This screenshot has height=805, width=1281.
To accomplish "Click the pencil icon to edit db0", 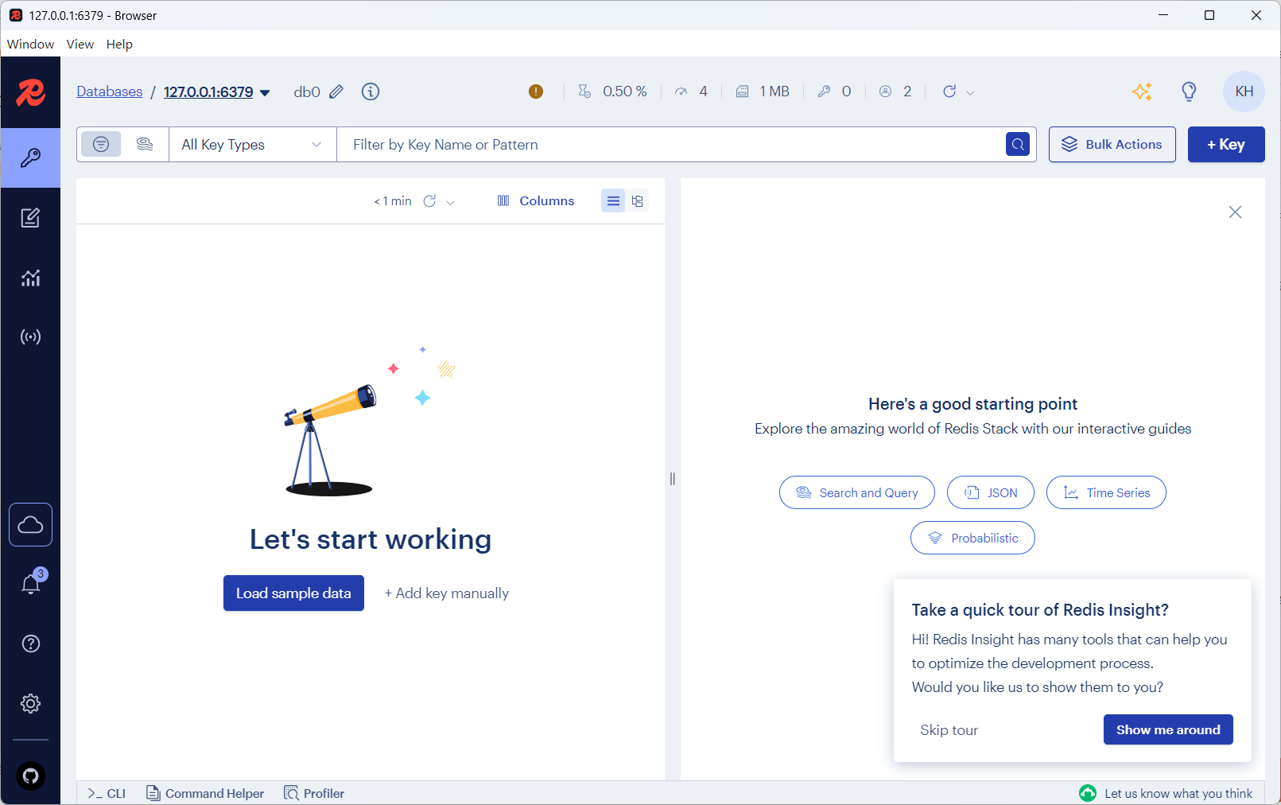I will coord(336,91).
